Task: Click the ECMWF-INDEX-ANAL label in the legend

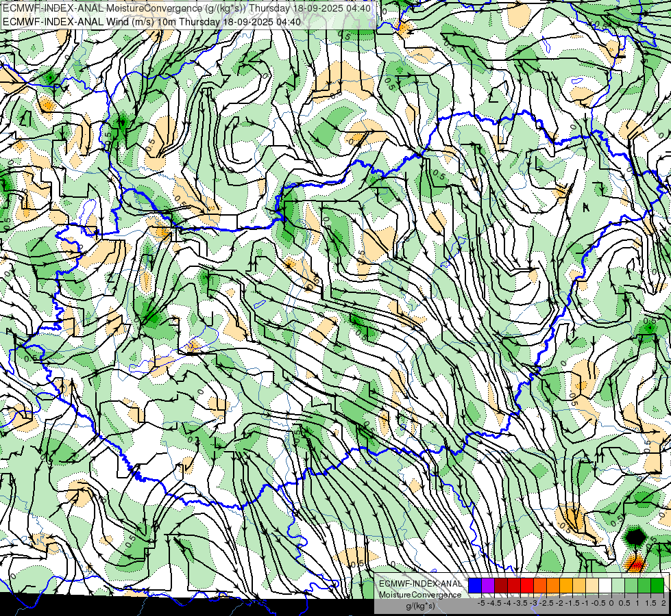Action: 420,584
